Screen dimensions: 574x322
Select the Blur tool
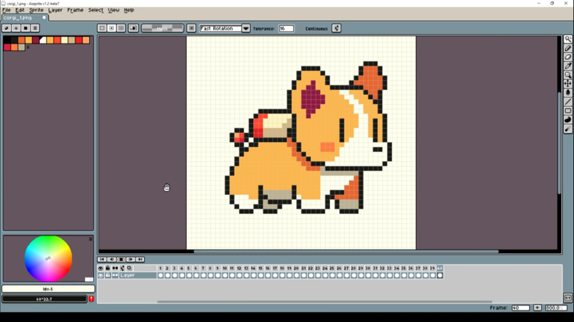(x=568, y=129)
